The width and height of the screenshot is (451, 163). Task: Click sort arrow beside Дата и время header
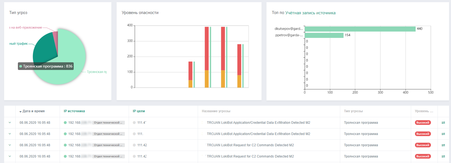click(21, 112)
